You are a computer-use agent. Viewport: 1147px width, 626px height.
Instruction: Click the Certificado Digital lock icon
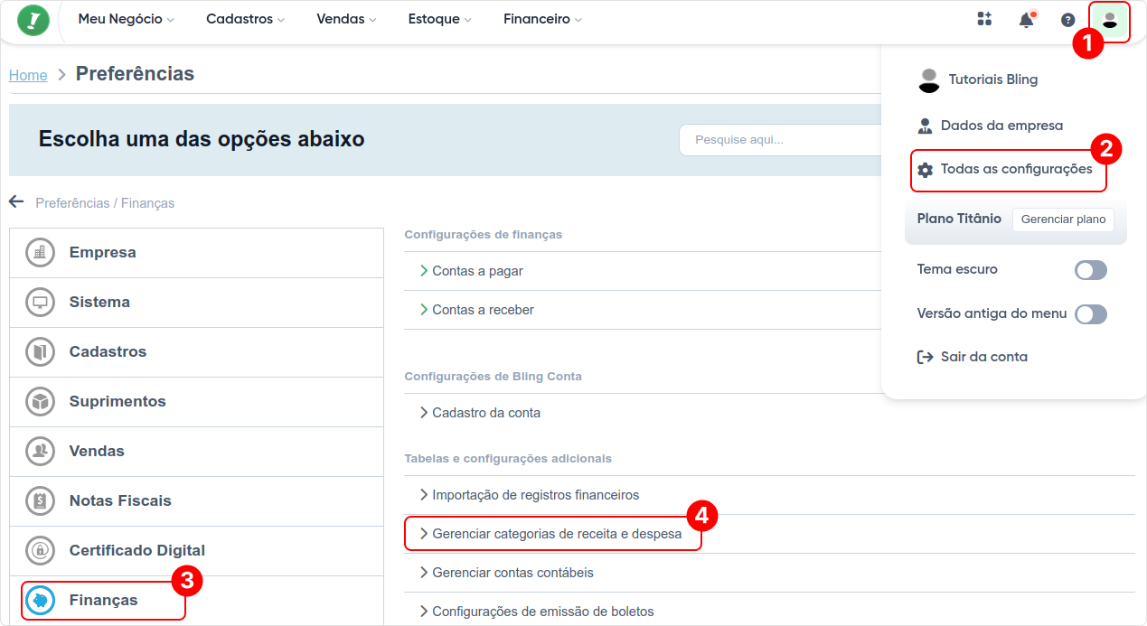click(x=40, y=551)
